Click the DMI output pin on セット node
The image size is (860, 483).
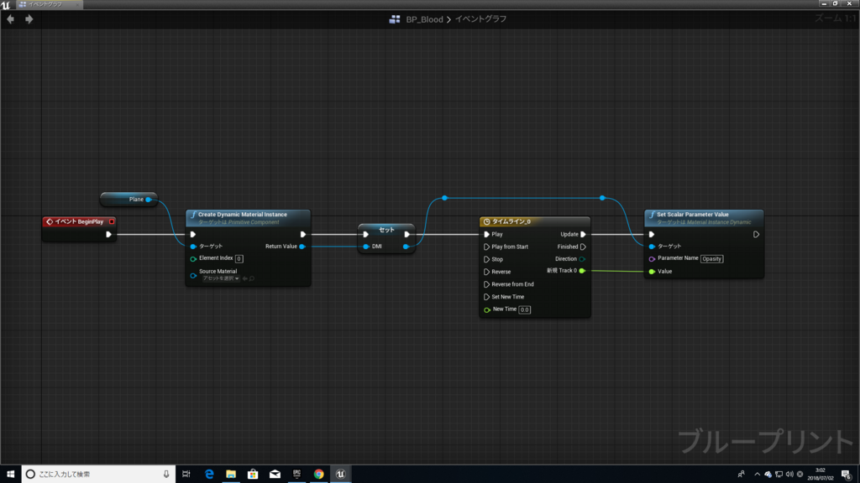(406, 247)
